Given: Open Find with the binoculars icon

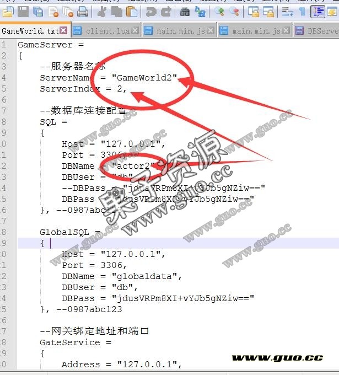Looking at the screenshot, I should coord(185,11).
